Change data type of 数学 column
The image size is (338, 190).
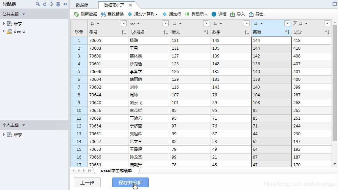pyautogui.click(x=218, y=24)
